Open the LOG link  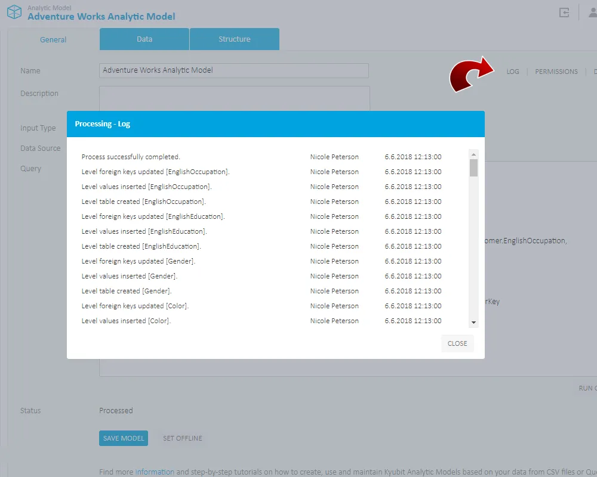click(512, 72)
